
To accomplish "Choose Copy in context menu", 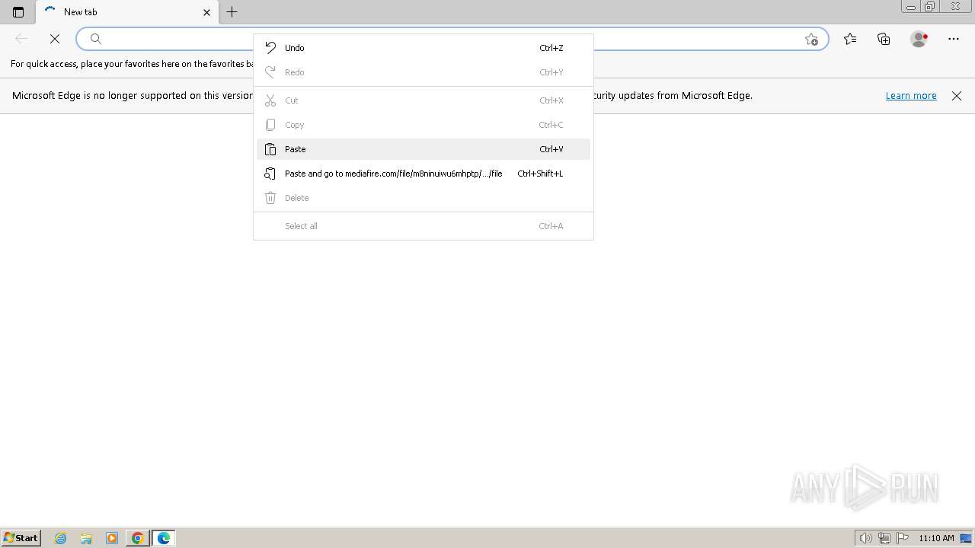I will pyautogui.click(x=424, y=125).
